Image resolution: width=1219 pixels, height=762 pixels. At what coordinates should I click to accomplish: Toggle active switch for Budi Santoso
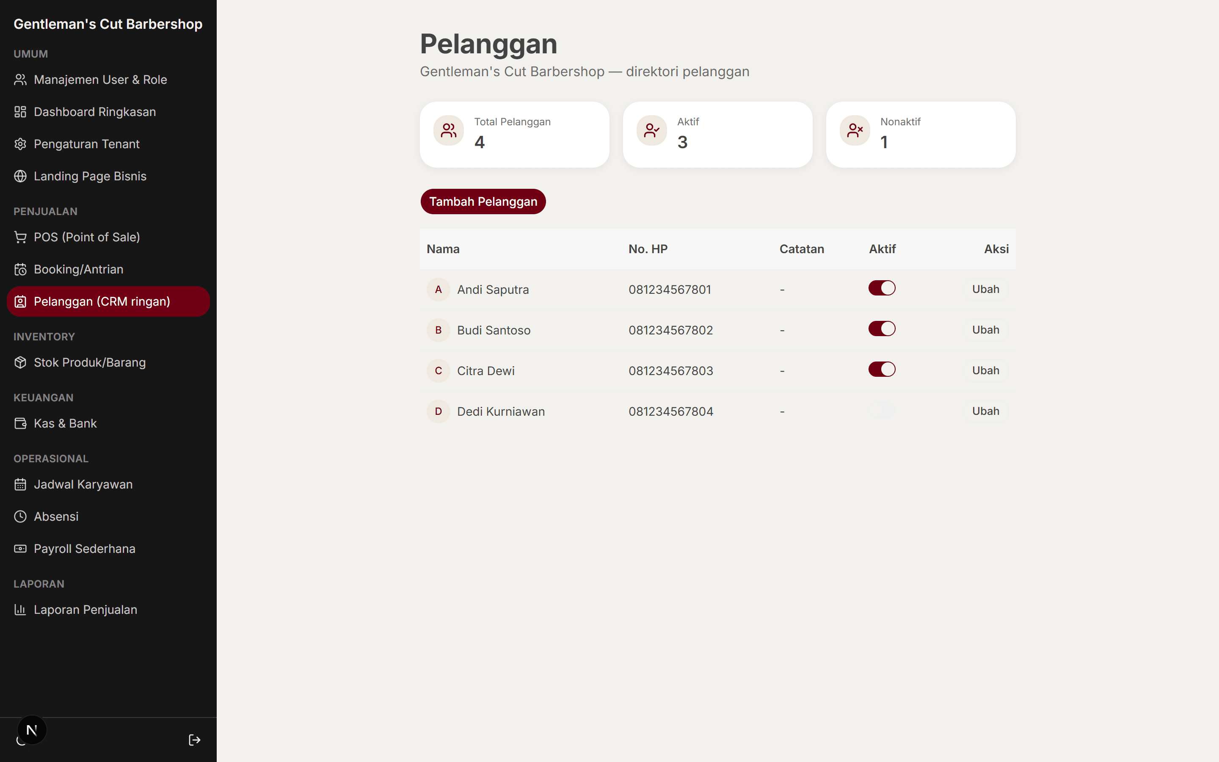(x=882, y=329)
